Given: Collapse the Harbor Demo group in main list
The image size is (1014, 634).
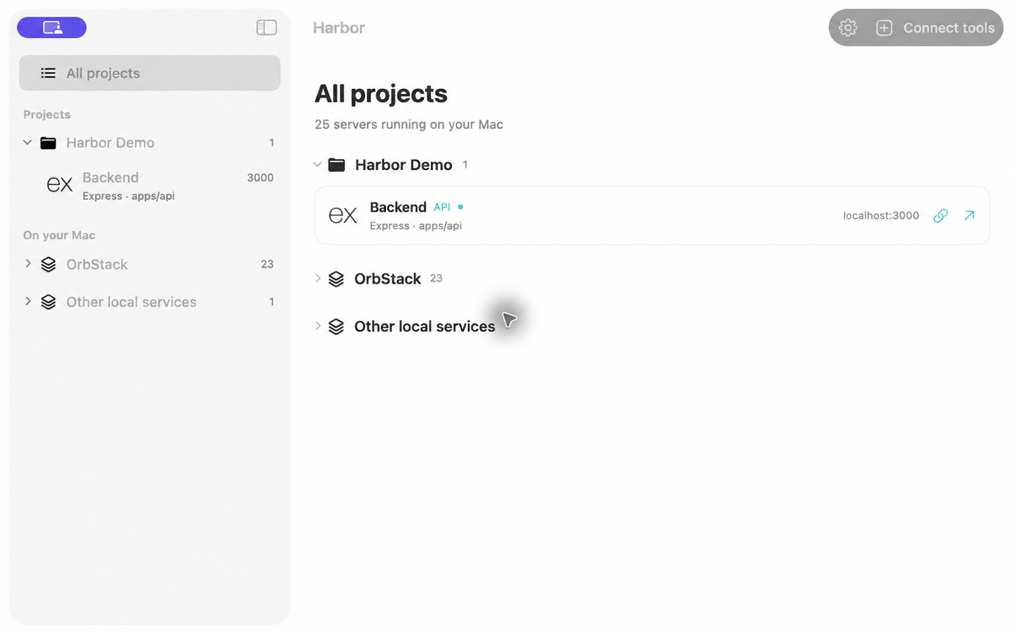Looking at the screenshot, I should [317, 165].
